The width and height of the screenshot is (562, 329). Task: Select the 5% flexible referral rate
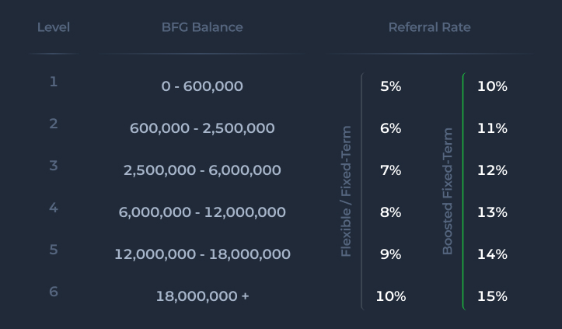coord(390,86)
